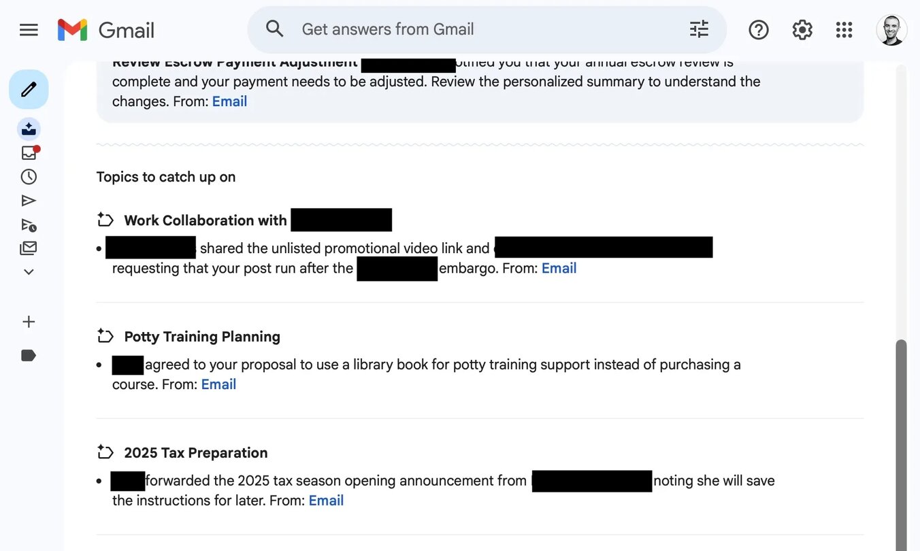Open the Snoozed clock icon
The width and height of the screenshot is (920, 551).
pos(29,177)
